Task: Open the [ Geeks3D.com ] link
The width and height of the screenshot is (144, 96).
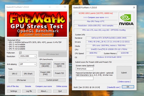Action: [114, 87]
